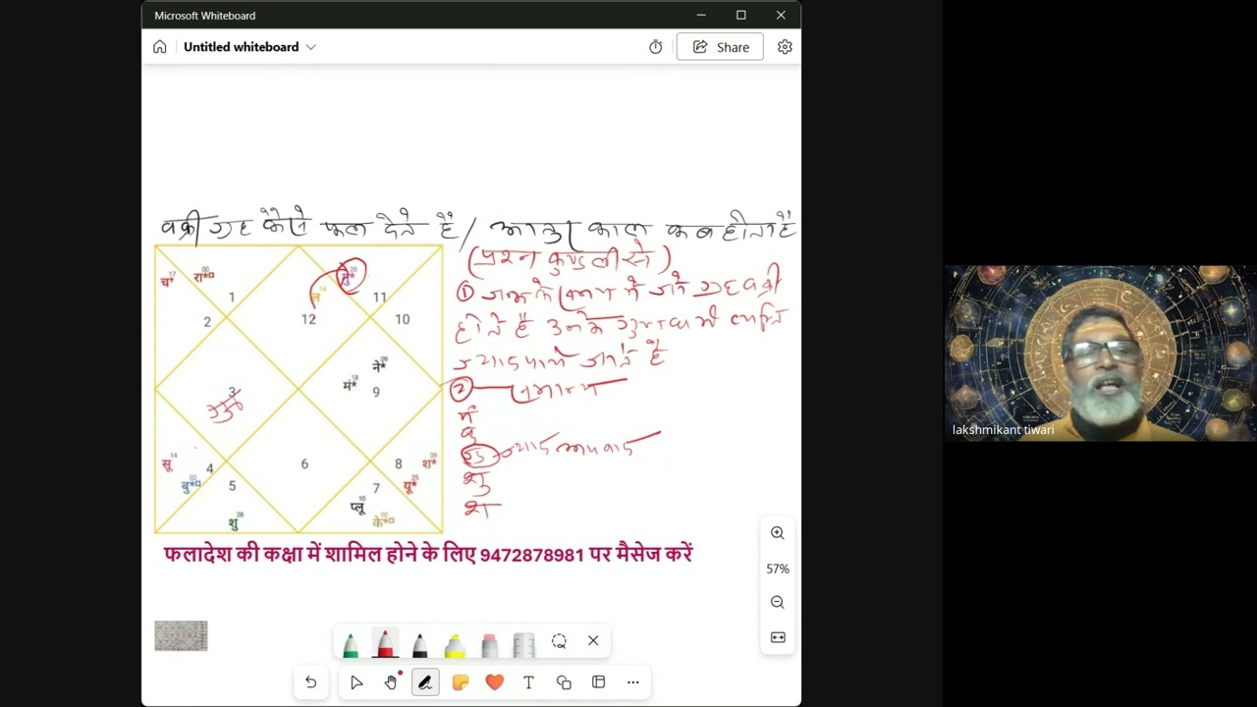Select the Text tool
1257x707 pixels.
(x=528, y=682)
